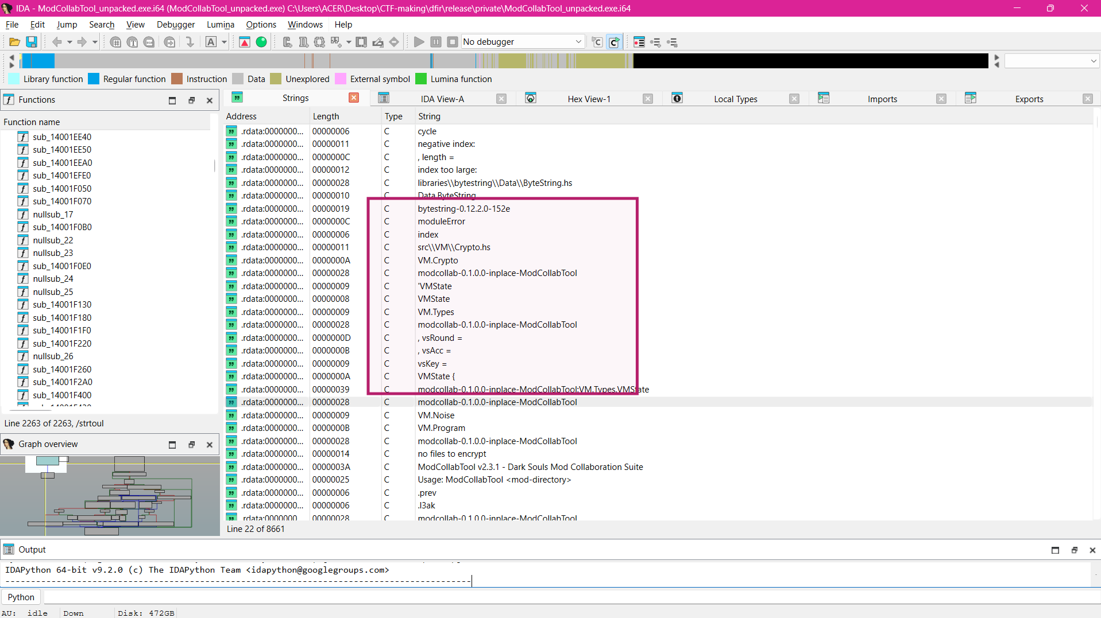Click the green circle Lumina icon

tap(261, 42)
